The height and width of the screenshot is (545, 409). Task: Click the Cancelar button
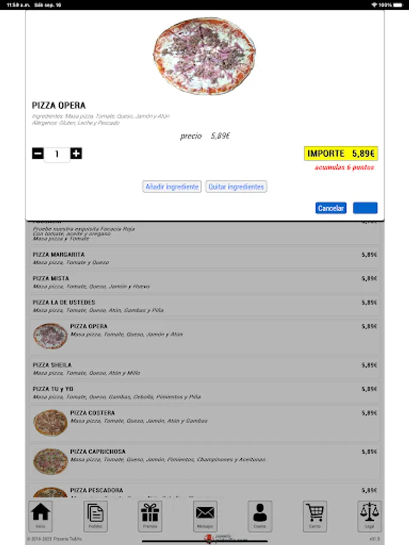[x=331, y=208]
